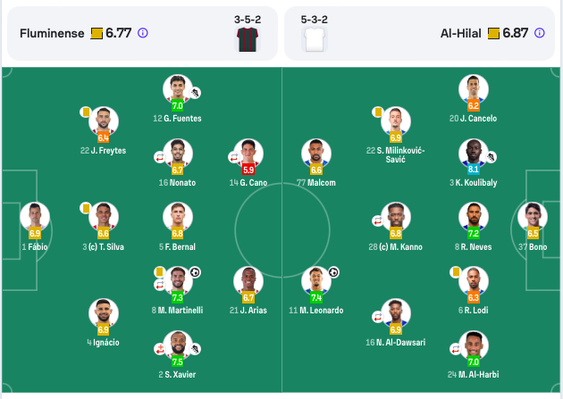
Task: Click the Fluminense striped jersey icon
Action: [x=247, y=39]
